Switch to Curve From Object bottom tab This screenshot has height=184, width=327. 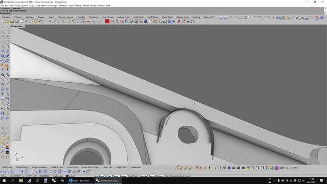pos(91,167)
